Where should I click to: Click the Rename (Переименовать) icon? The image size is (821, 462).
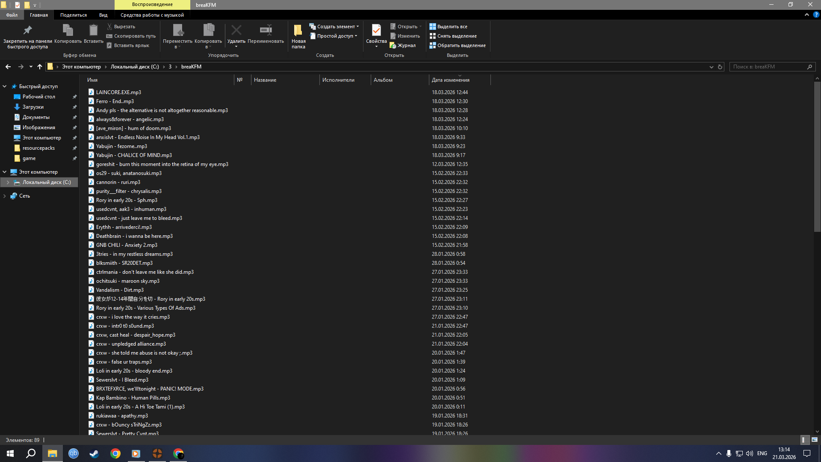click(266, 30)
